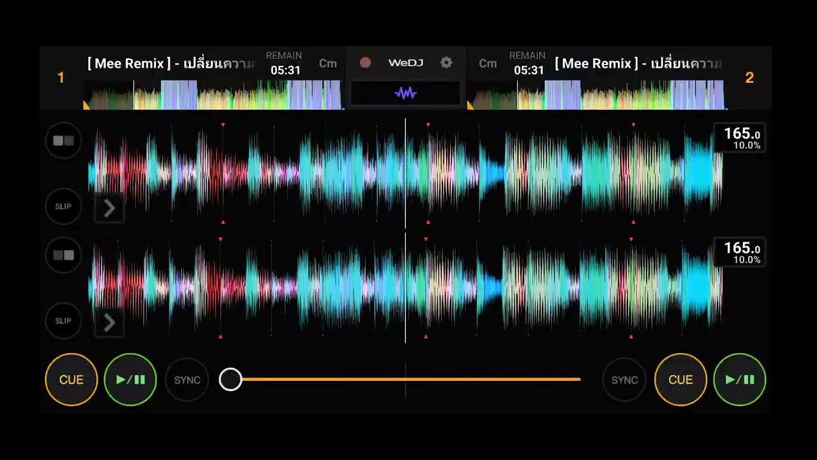Select deck number 1 label
Image resolution: width=817 pixels, height=460 pixels.
coord(61,78)
